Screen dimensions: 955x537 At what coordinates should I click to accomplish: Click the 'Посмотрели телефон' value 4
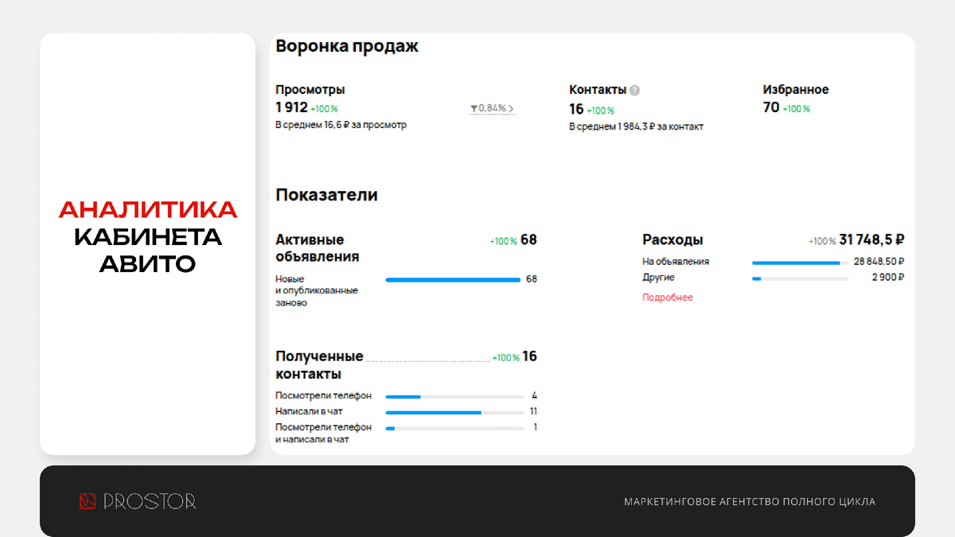[535, 395]
